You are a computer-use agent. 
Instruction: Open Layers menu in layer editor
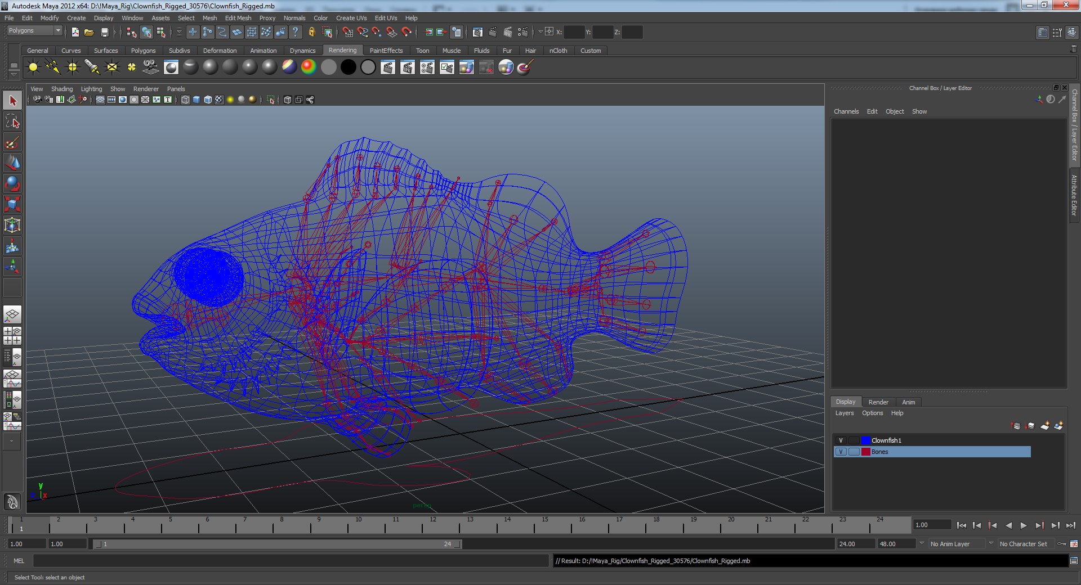(x=844, y=413)
